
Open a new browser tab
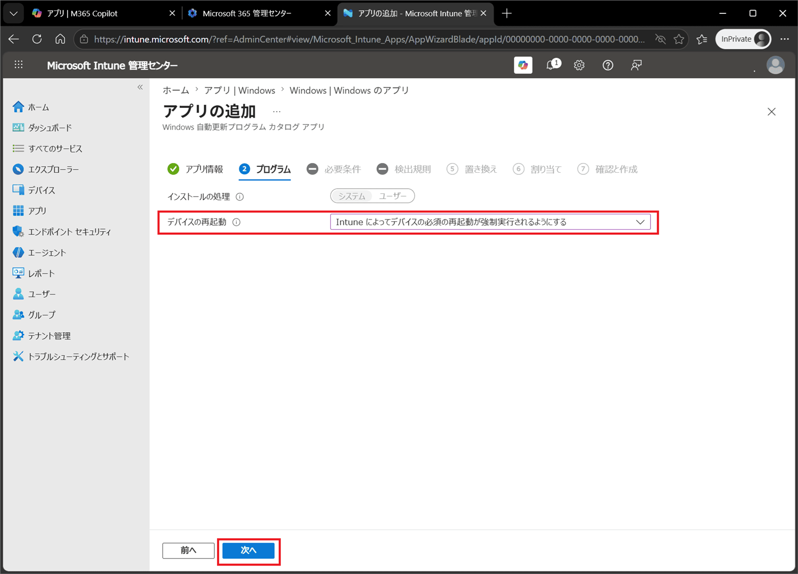[507, 13]
